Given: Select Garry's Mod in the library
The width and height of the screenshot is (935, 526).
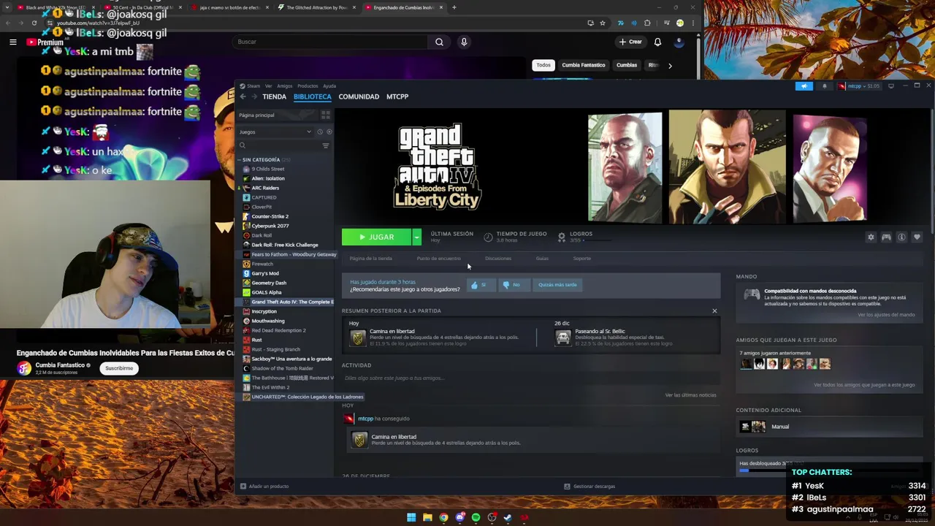Looking at the screenshot, I should click(x=265, y=273).
